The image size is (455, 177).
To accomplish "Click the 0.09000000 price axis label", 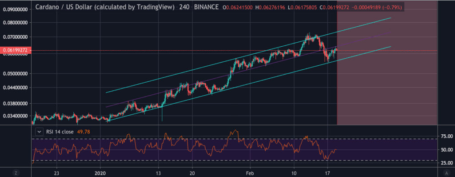I will point(15,9).
